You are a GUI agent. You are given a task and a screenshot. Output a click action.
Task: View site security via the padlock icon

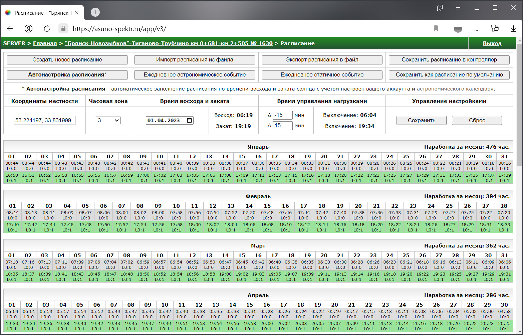click(63, 29)
